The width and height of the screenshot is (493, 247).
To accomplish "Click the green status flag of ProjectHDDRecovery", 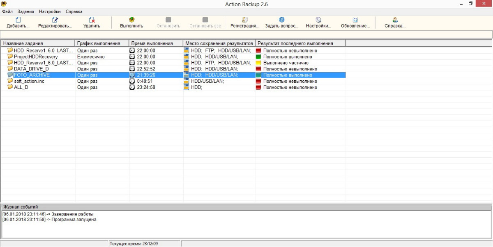I will tap(258, 57).
